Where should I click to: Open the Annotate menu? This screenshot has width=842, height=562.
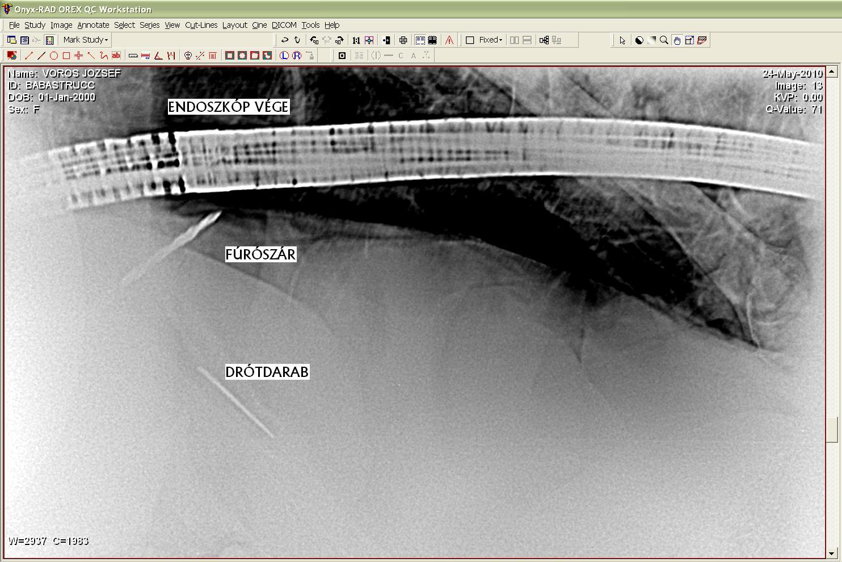93,25
